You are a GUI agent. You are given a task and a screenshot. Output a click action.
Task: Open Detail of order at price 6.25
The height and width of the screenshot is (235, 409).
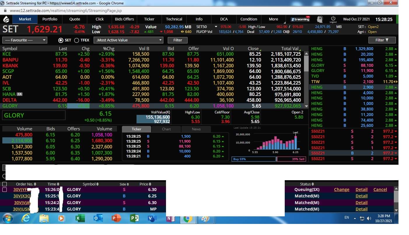point(361,196)
